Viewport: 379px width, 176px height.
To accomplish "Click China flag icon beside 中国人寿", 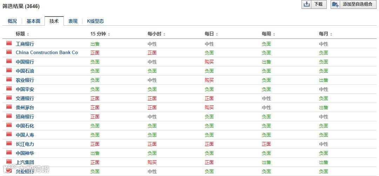I will click(x=9, y=134).
